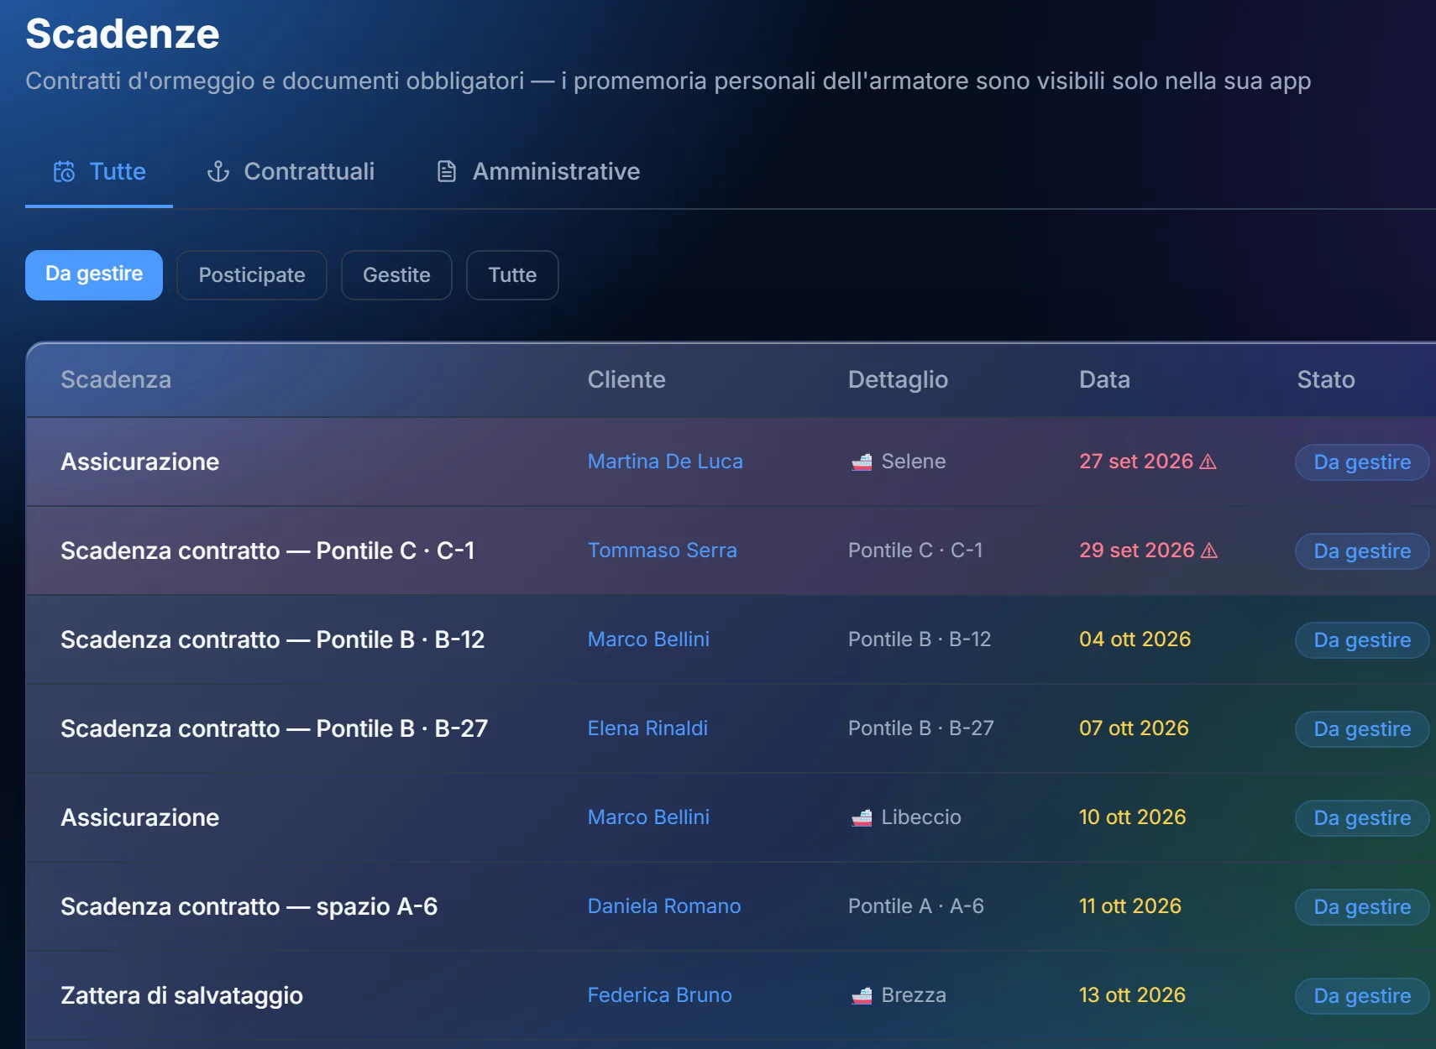Image resolution: width=1436 pixels, height=1049 pixels.
Task: Click the boat icon next to Libeccio
Action: pyautogui.click(x=862, y=818)
